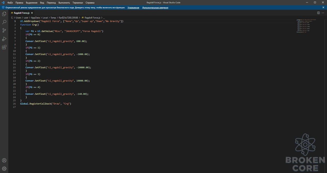Expand the AppData breadcrumb folder
The width and height of the screenshot is (327, 173).
point(35,18)
